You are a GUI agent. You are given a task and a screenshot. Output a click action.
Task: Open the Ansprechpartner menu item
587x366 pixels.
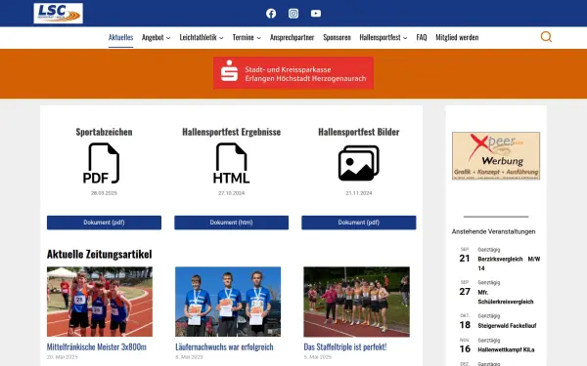292,37
